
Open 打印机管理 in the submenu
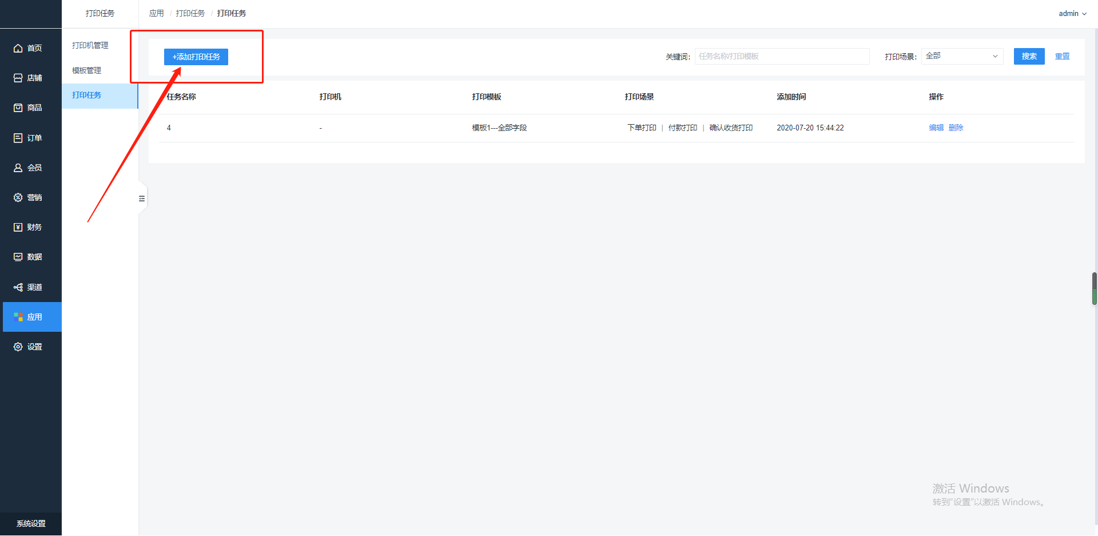(x=90, y=45)
